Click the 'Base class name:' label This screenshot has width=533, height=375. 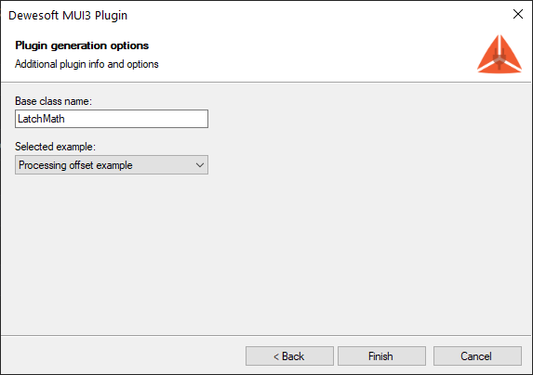[x=53, y=101]
